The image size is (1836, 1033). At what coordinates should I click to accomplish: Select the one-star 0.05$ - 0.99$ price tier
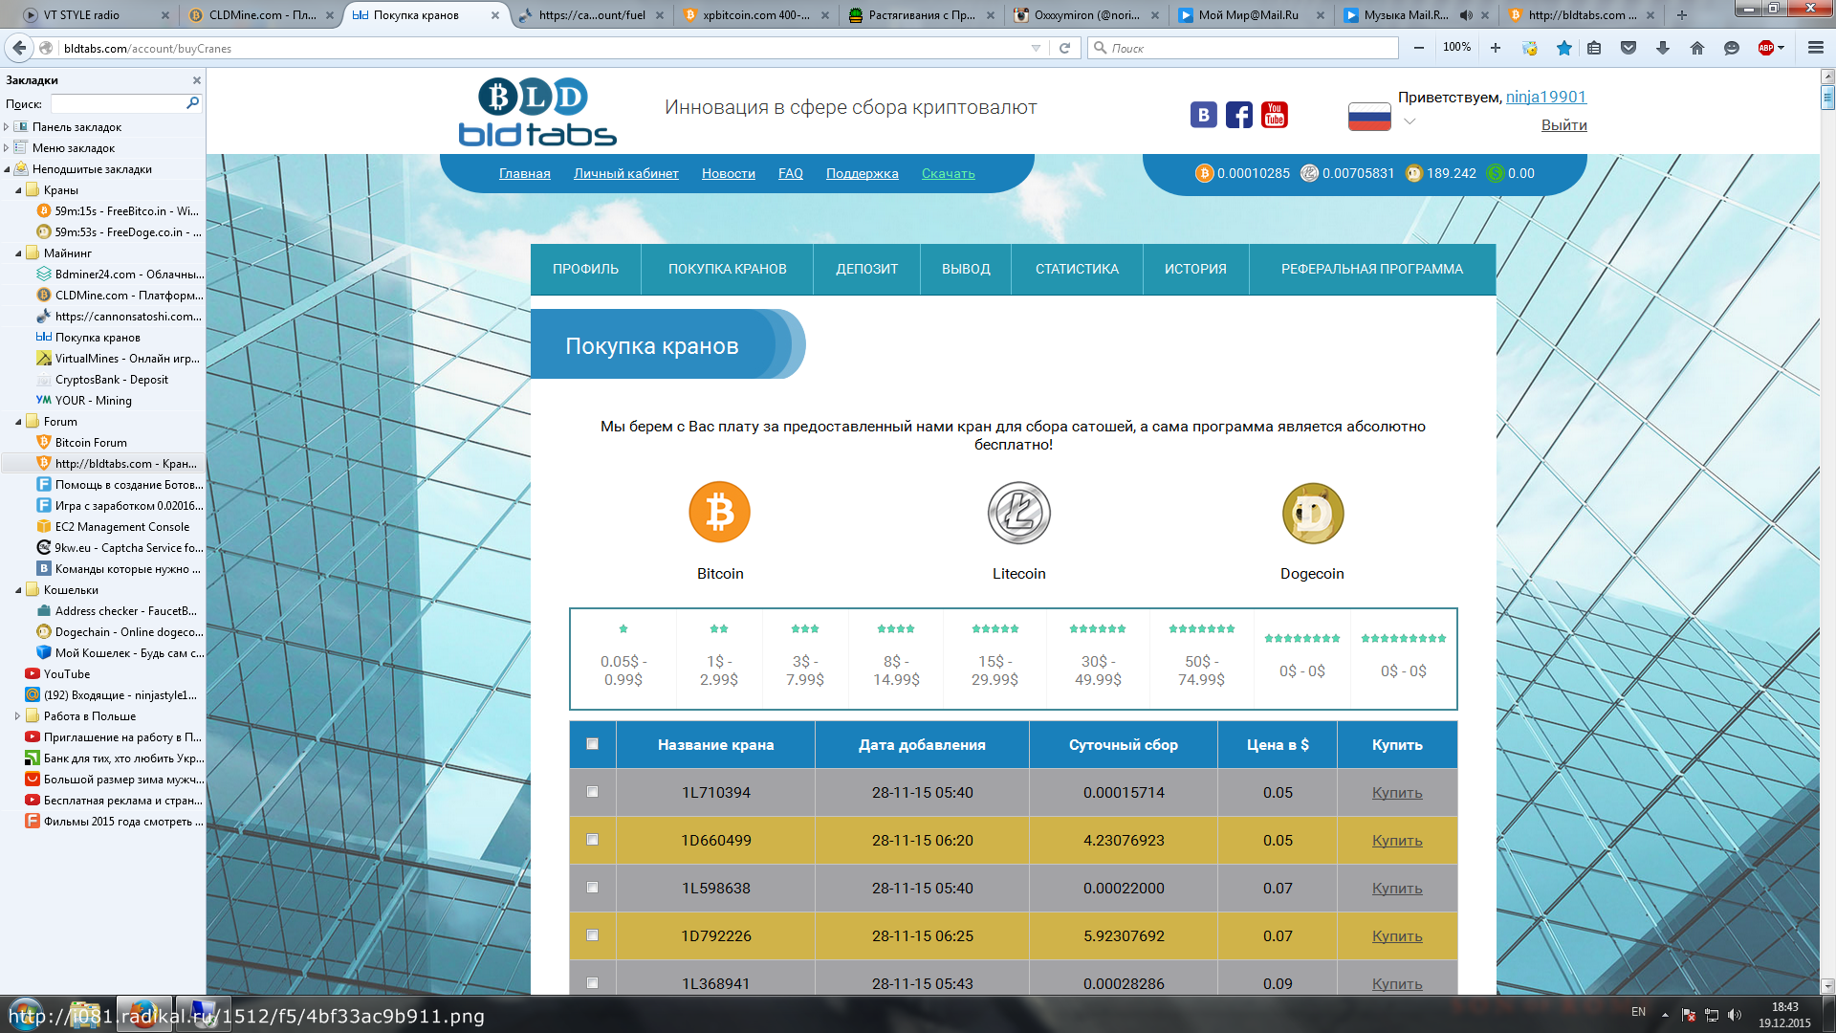[623, 658]
